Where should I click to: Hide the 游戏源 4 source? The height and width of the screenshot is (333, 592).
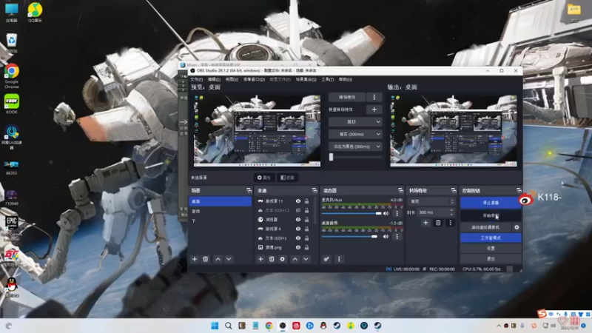(298, 229)
